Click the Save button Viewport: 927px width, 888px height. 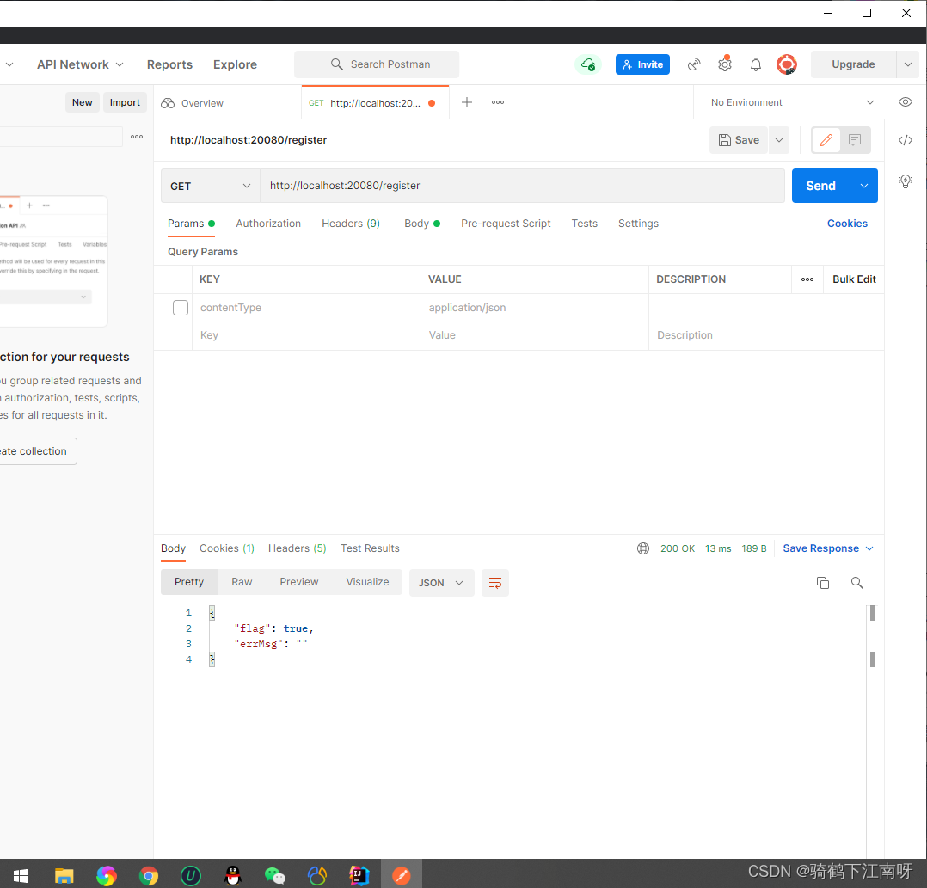pyautogui.click(x=739, y=140)
